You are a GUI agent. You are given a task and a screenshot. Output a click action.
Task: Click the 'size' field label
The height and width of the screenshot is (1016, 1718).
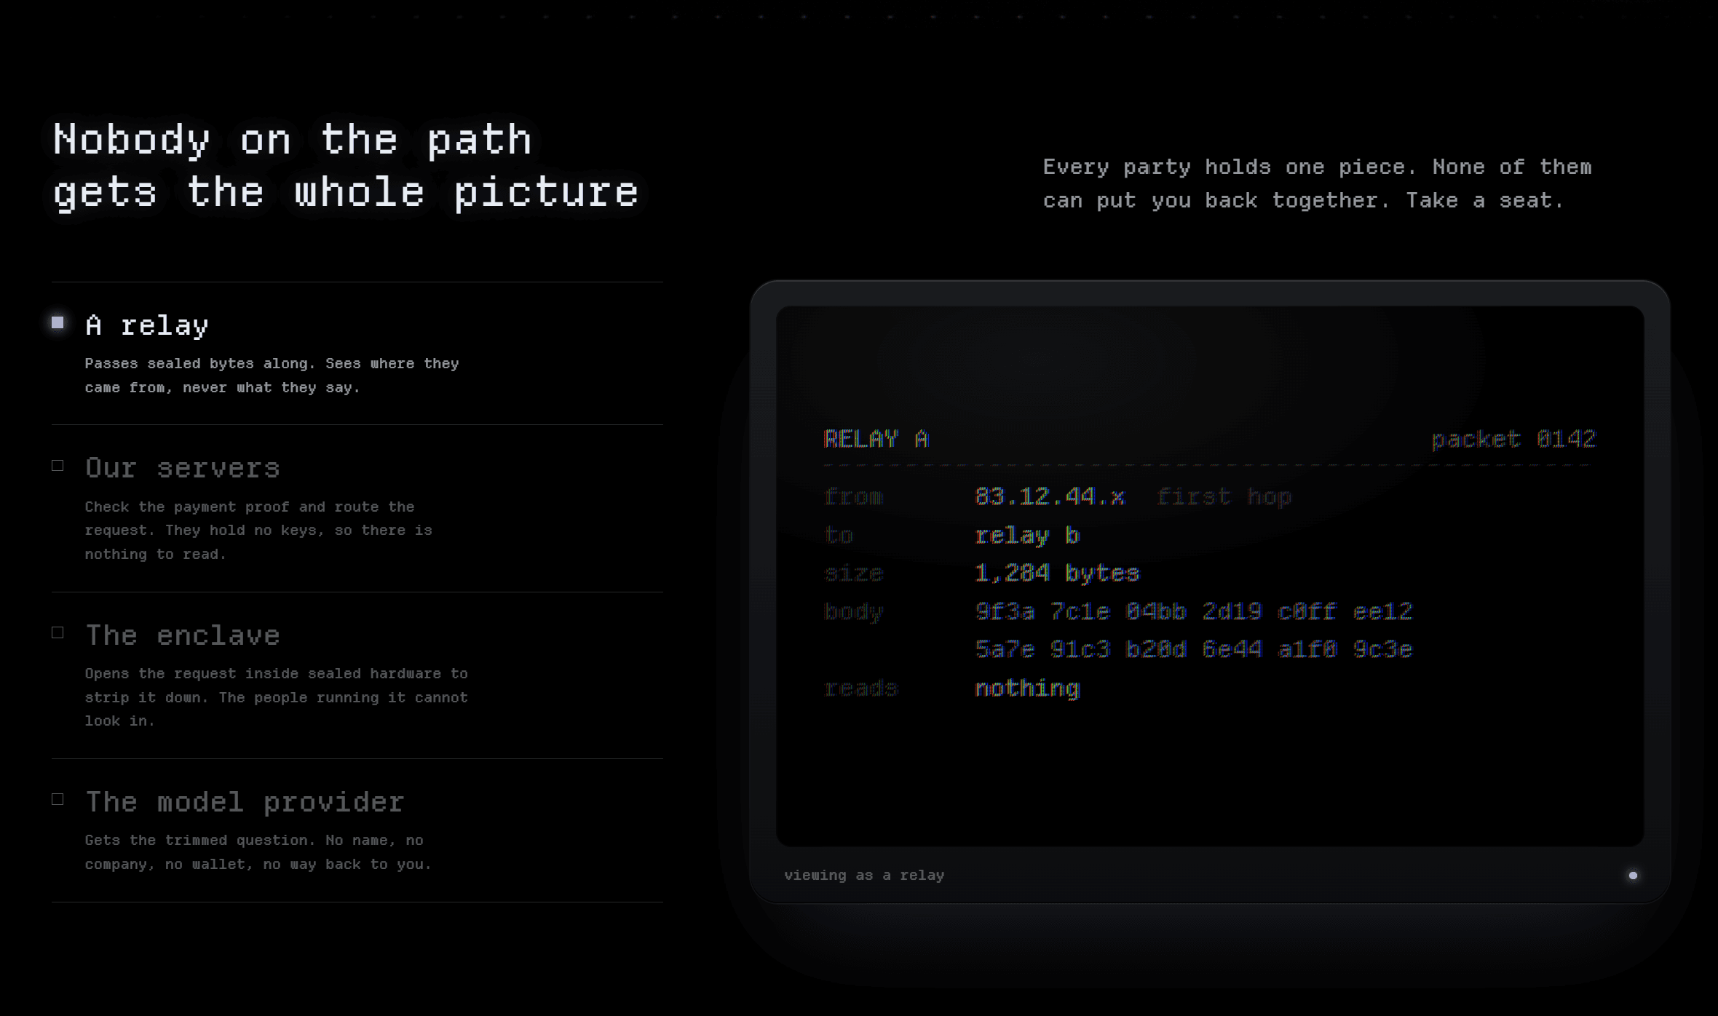(854, 574)
